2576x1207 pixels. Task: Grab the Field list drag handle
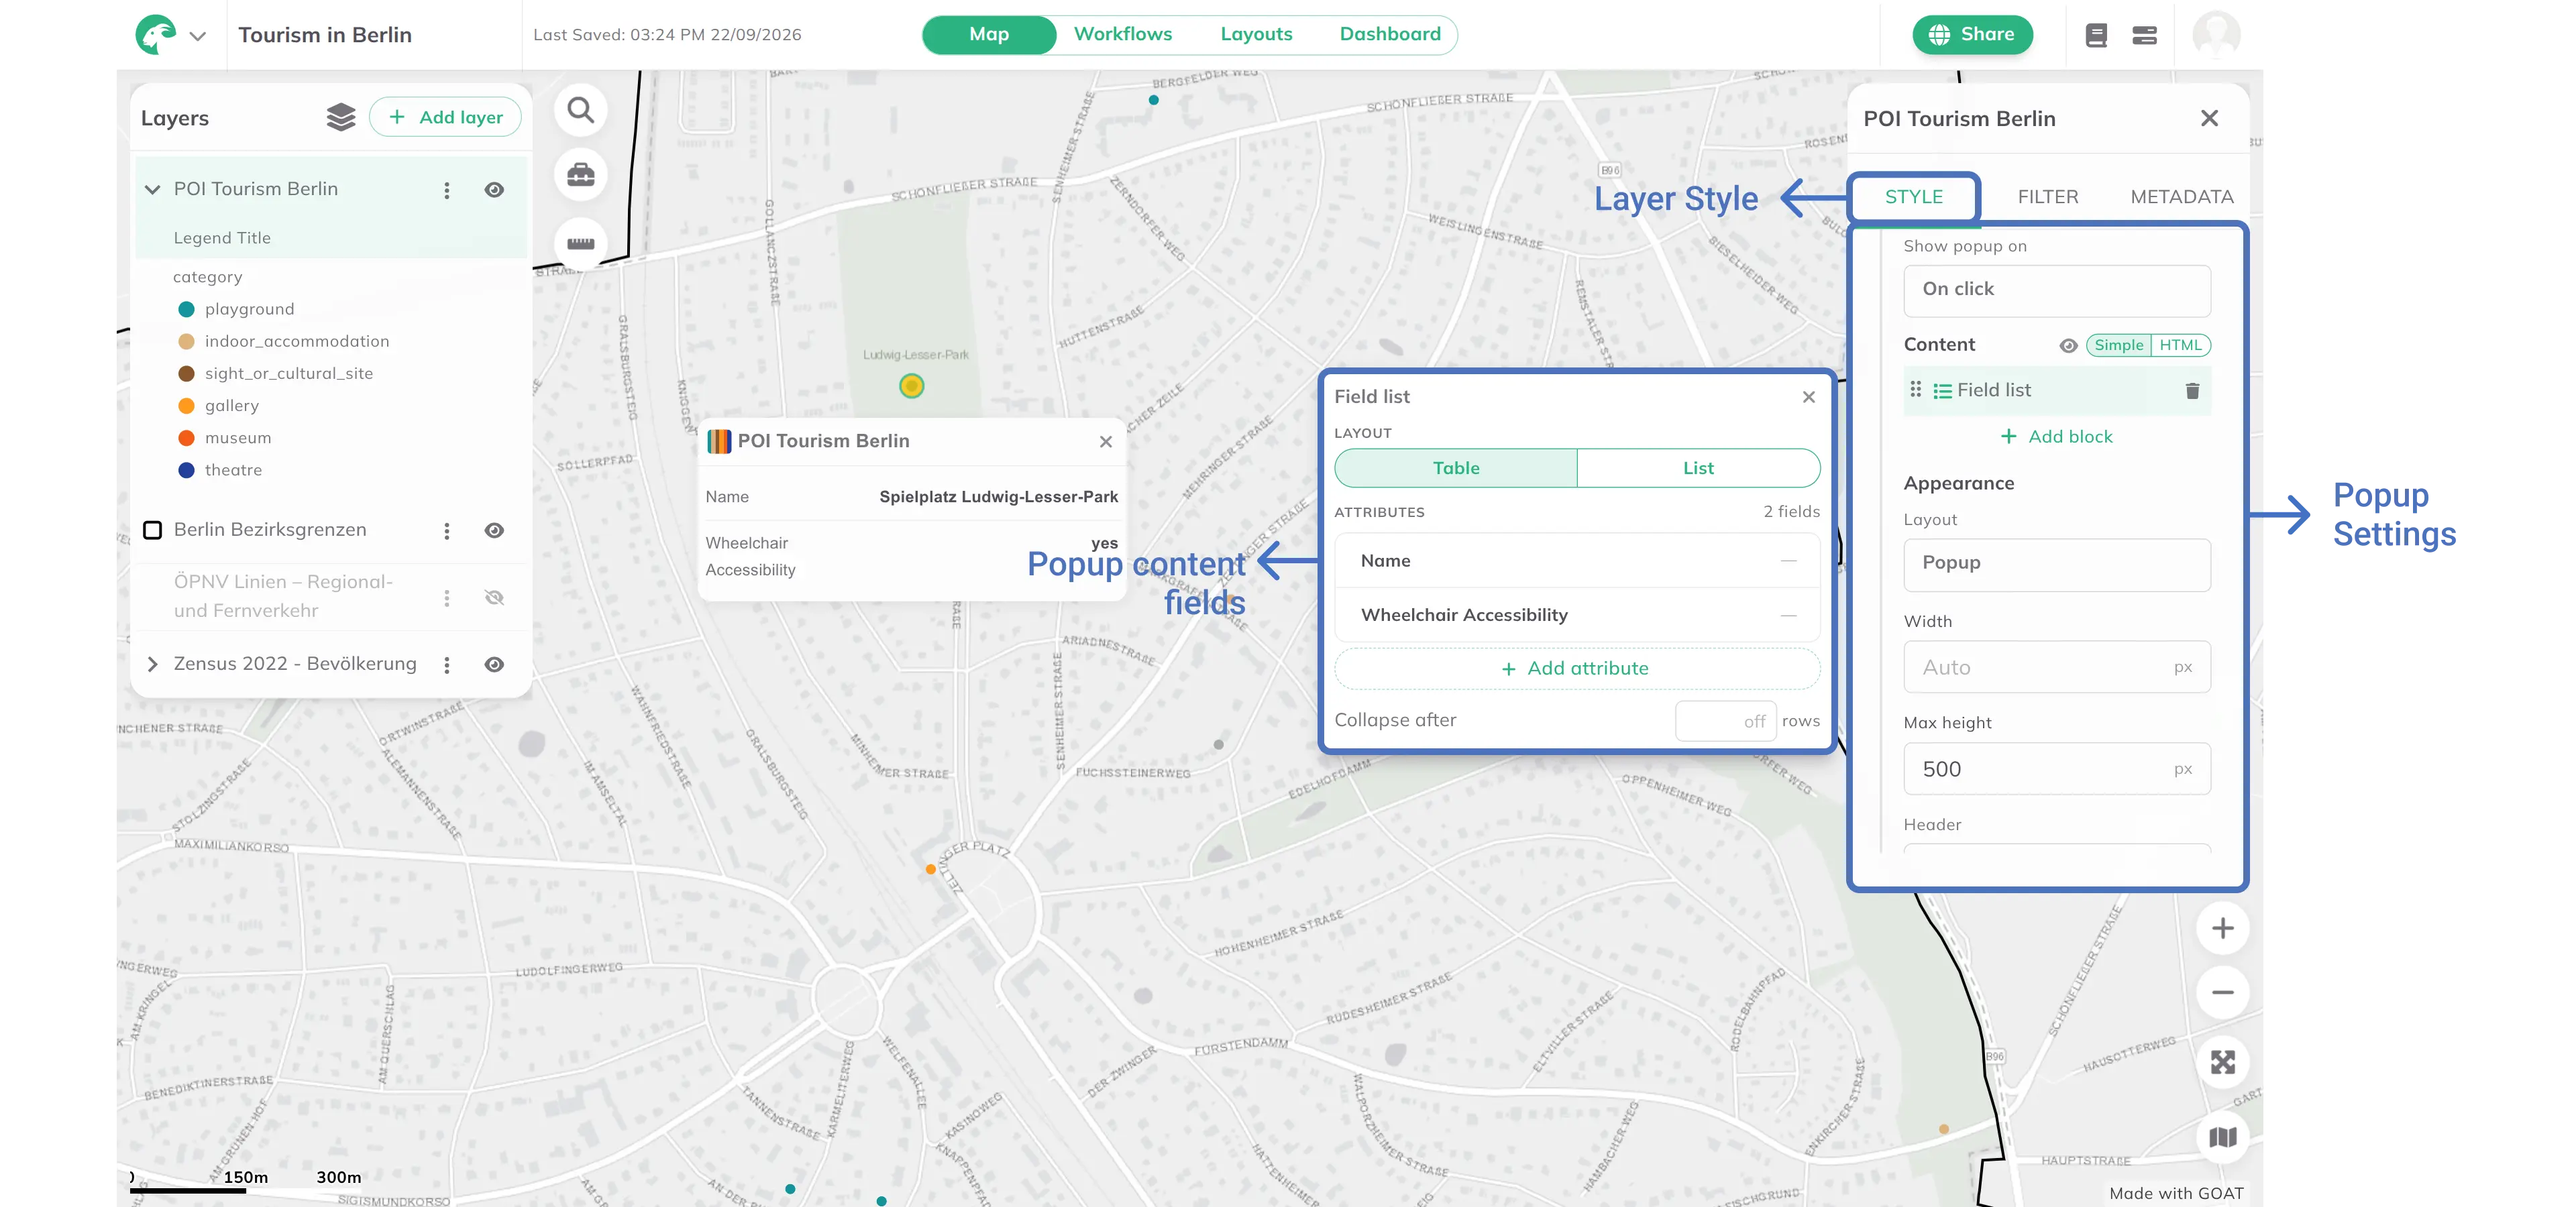[x=1916, y=390]
